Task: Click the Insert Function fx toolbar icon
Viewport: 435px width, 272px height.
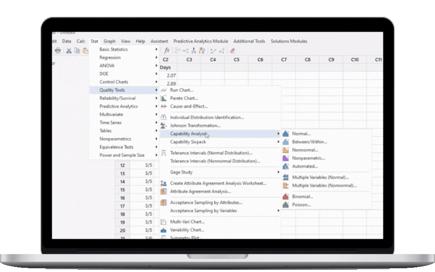Action: tap(166, 50)
